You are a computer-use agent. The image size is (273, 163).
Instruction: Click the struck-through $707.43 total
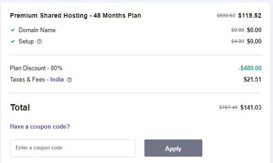click(x=228, y=107)
